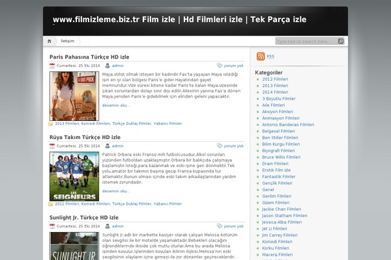Open Gizem Filmleri category
The height and width of the screenshot is (260, 391).
coord(276,203)
